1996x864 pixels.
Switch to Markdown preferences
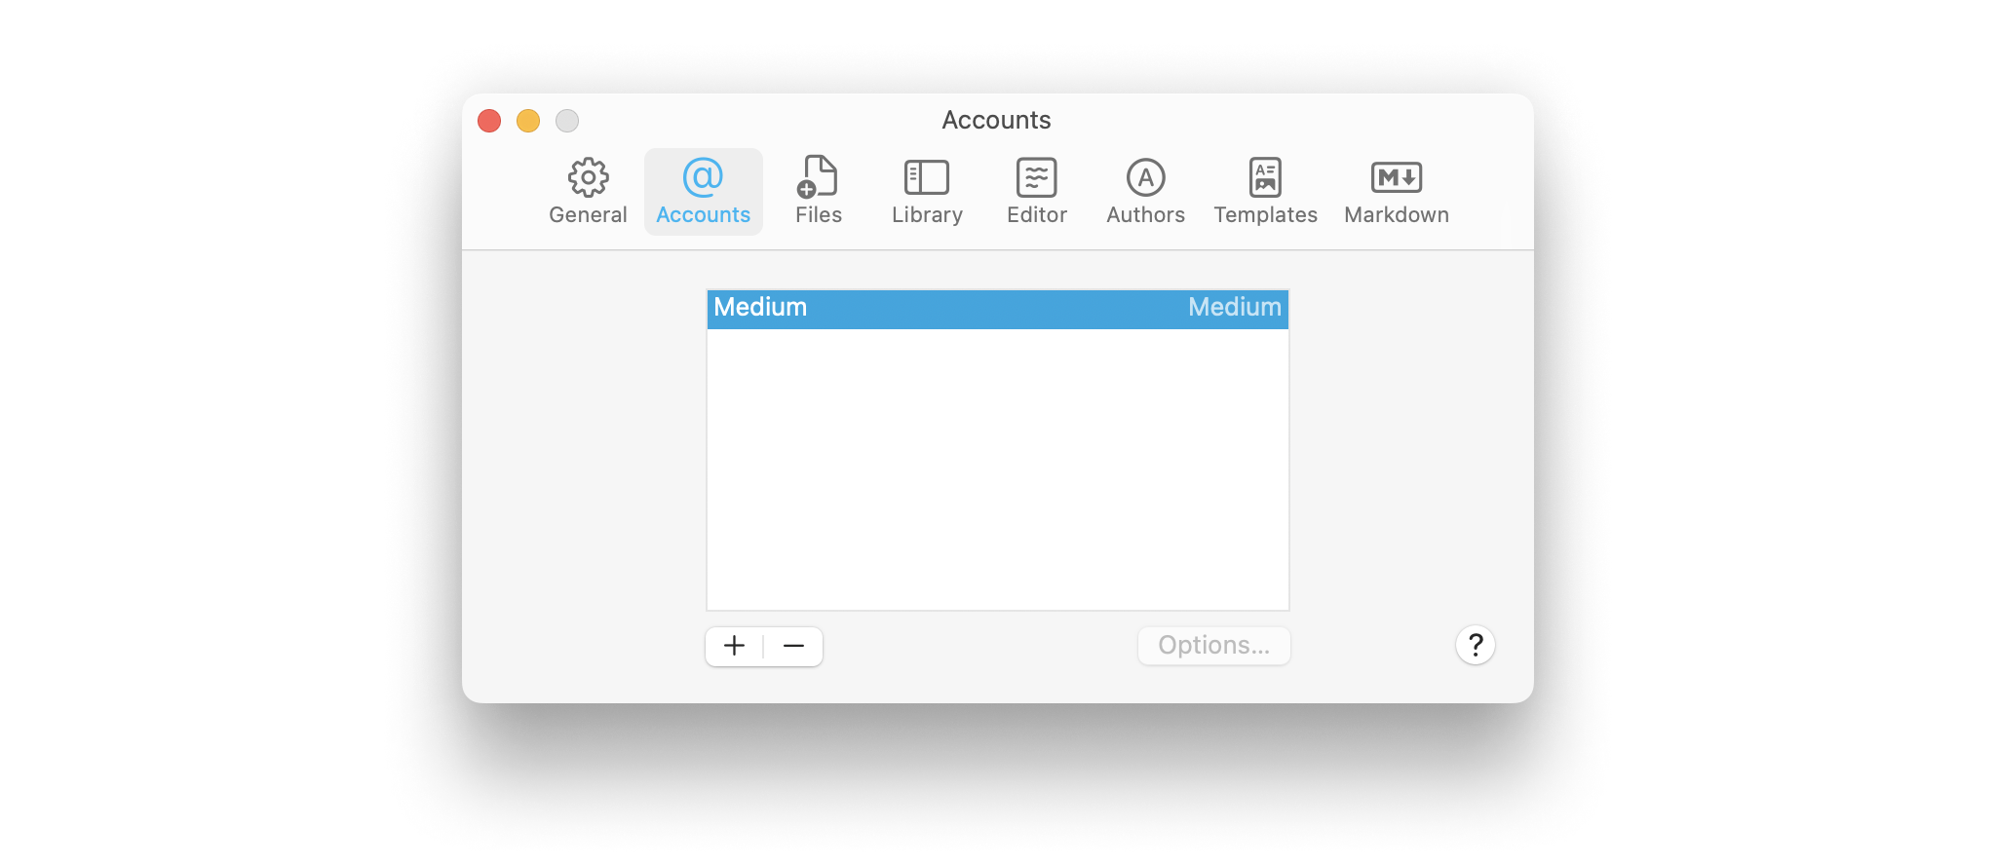[x=1396, y=192]
